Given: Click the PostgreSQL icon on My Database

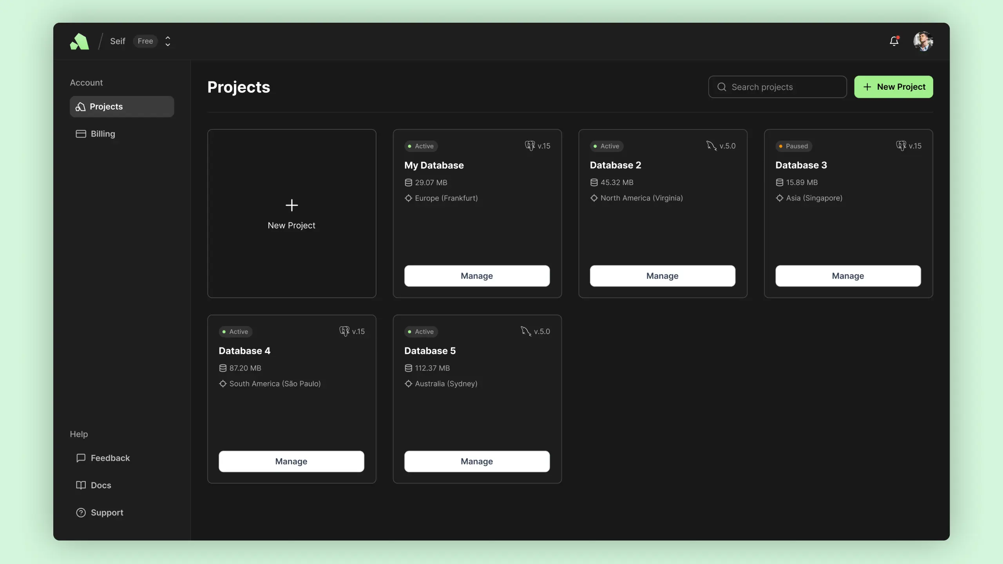Looking at the screenshot, I should (x=530, y=146).
